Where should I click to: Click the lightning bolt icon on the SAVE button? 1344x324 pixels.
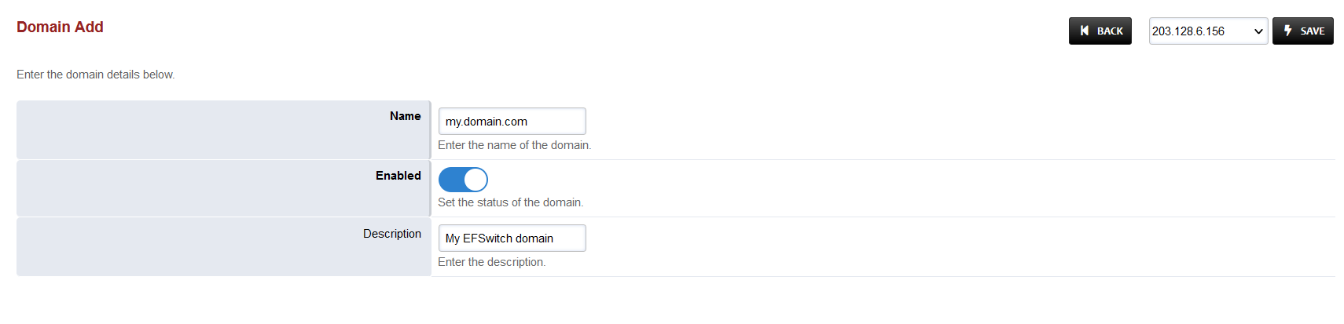1287,31
